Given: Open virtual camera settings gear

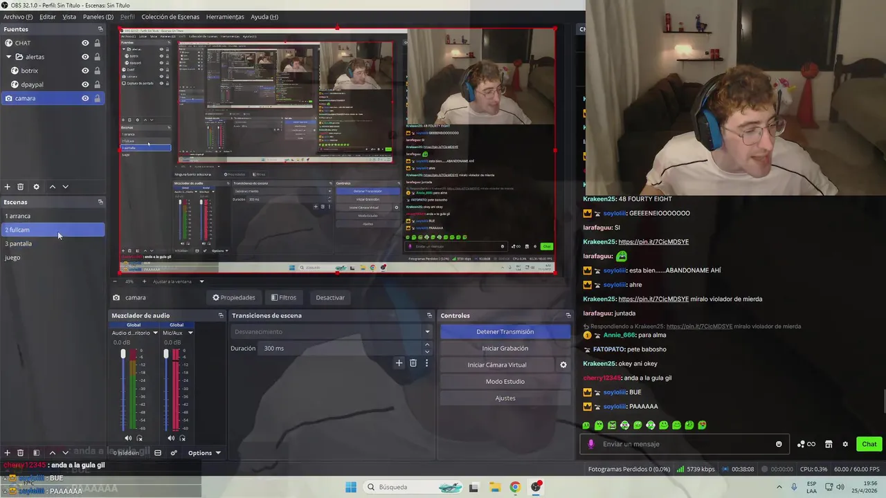Looking at the screenshot, I should tap(563, 365).
